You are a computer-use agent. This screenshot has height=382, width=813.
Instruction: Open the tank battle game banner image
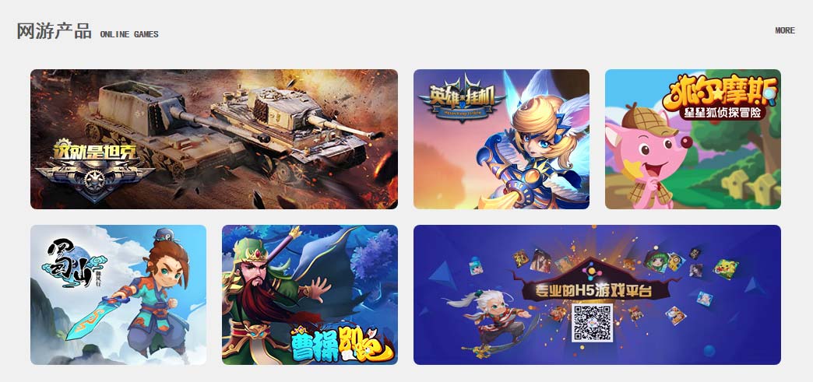[214, 139]
